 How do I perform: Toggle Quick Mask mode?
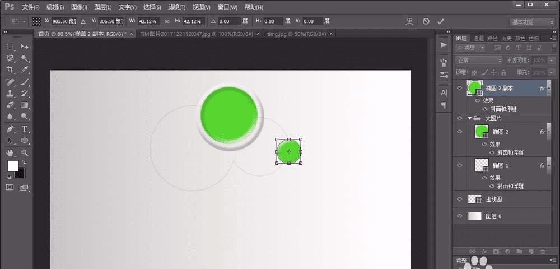10,187
